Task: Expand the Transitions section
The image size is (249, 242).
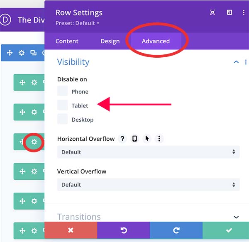Action: pos(236,217)
